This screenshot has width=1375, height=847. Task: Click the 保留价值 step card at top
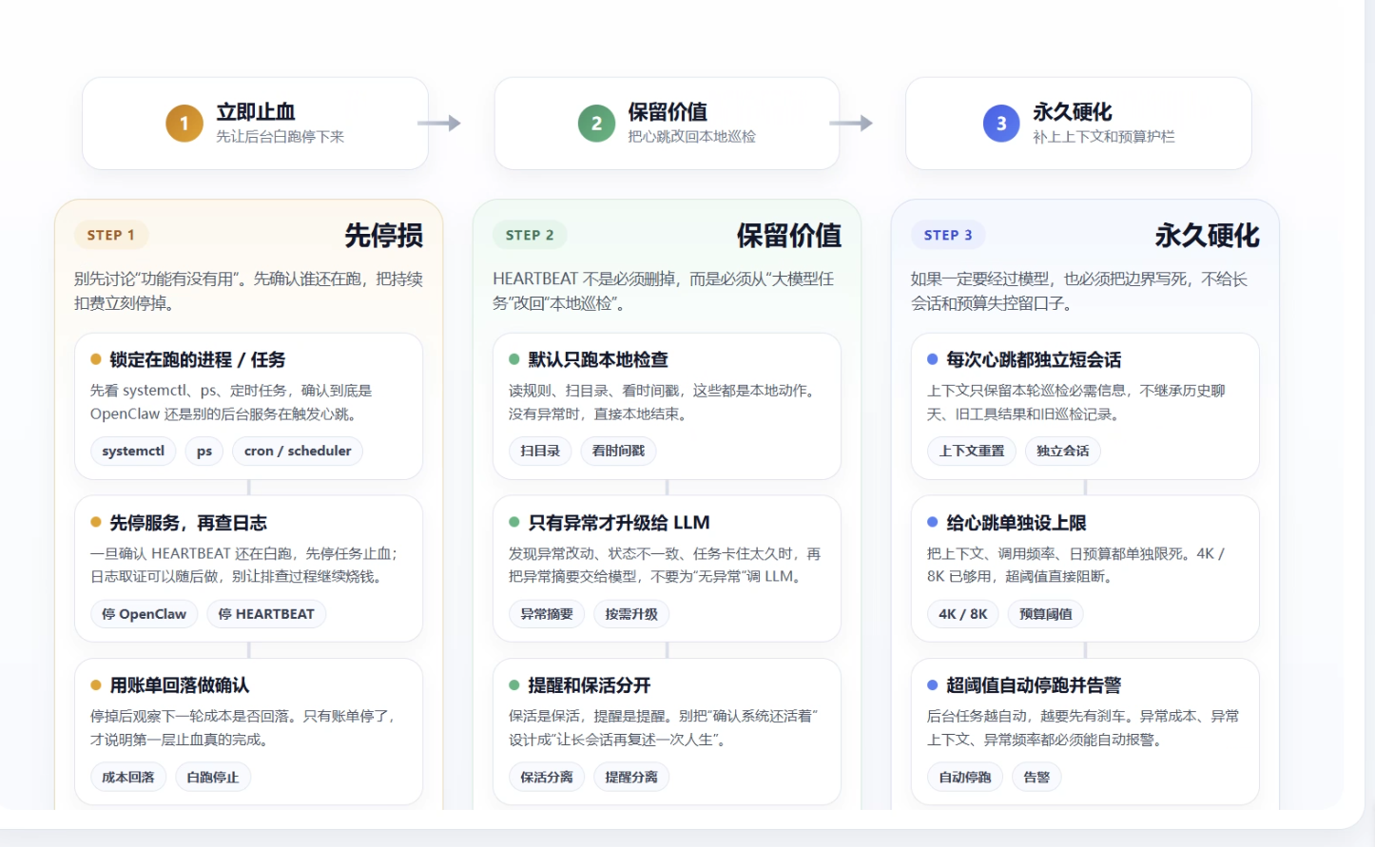[x=667, y=124]
